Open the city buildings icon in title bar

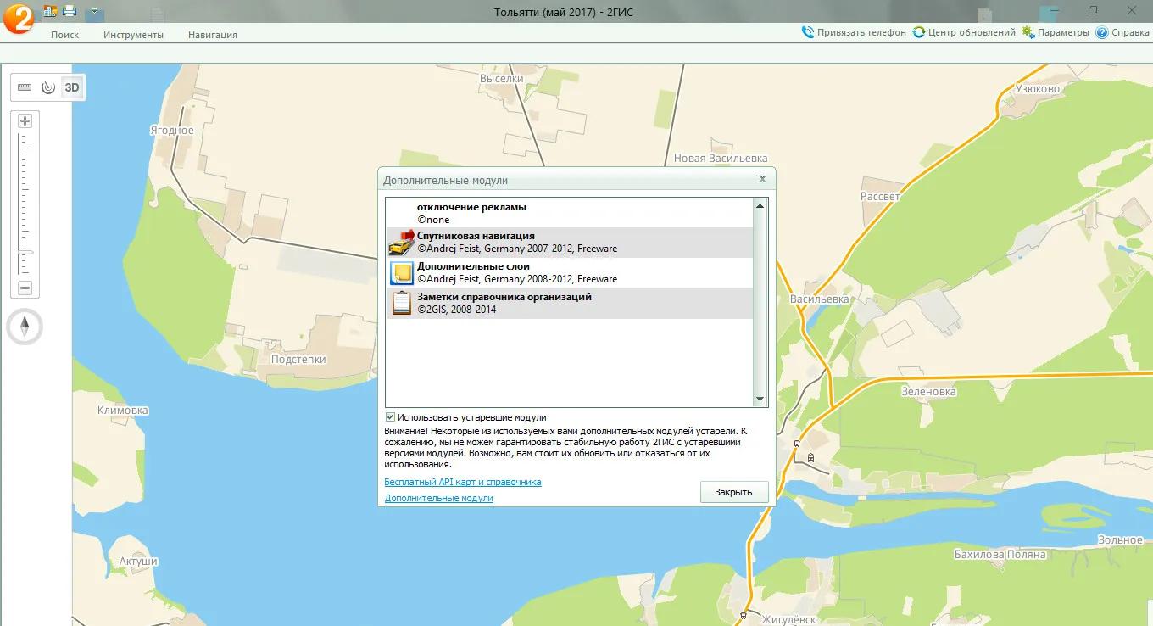click(50, 11)
